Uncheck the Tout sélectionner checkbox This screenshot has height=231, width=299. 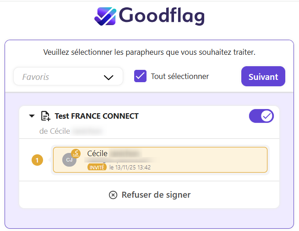[140, 76]
